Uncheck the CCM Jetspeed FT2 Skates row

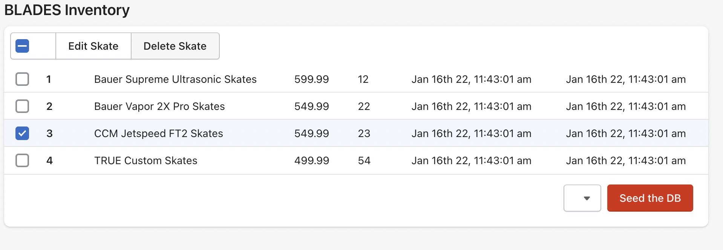(x=22, y=133)
